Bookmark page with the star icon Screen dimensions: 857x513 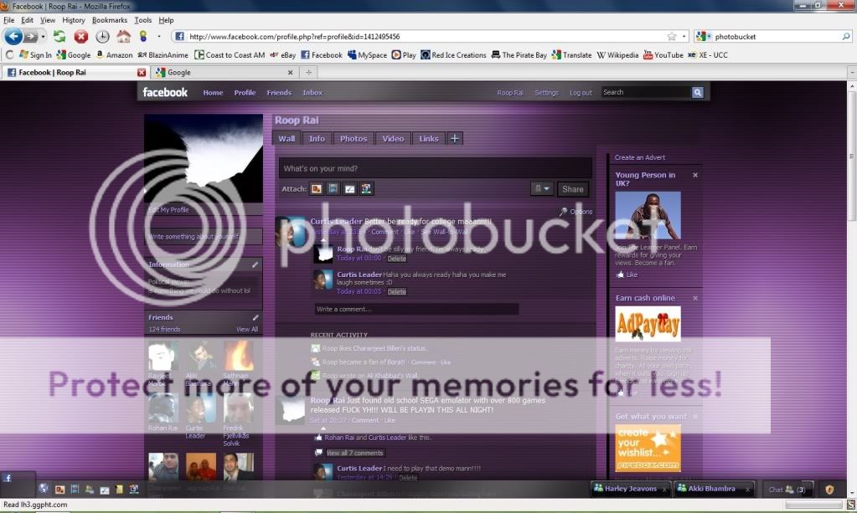[x=671, y=37]
